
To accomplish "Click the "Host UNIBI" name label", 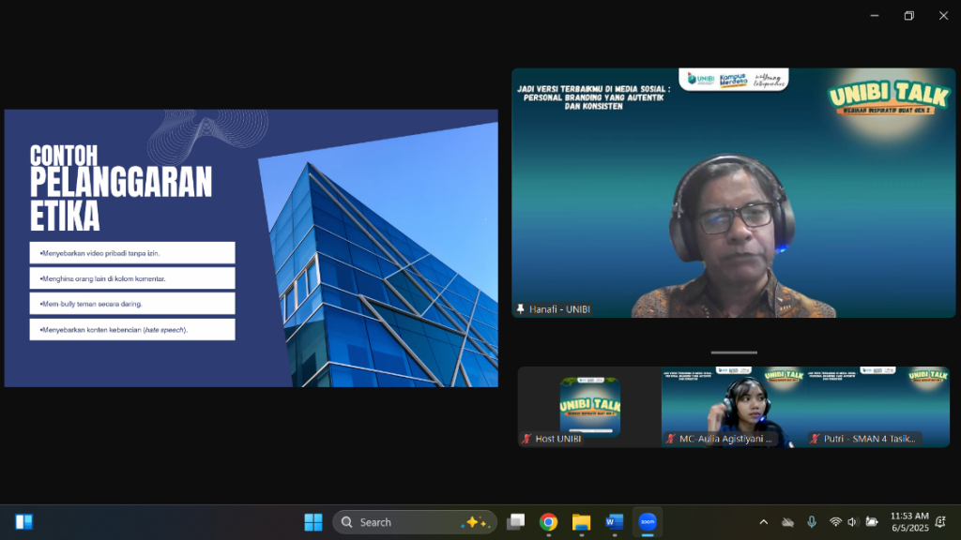I will click(558, 439).
